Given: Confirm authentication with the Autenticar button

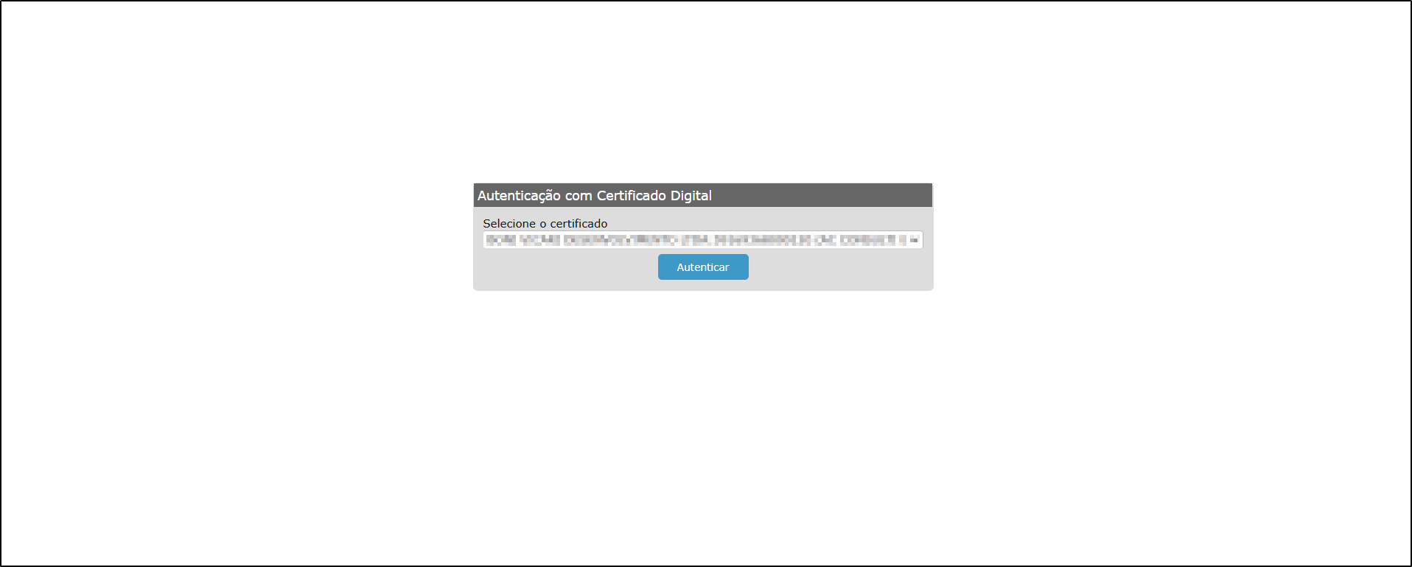Looking at the screenshot, I should click(703, 267).
